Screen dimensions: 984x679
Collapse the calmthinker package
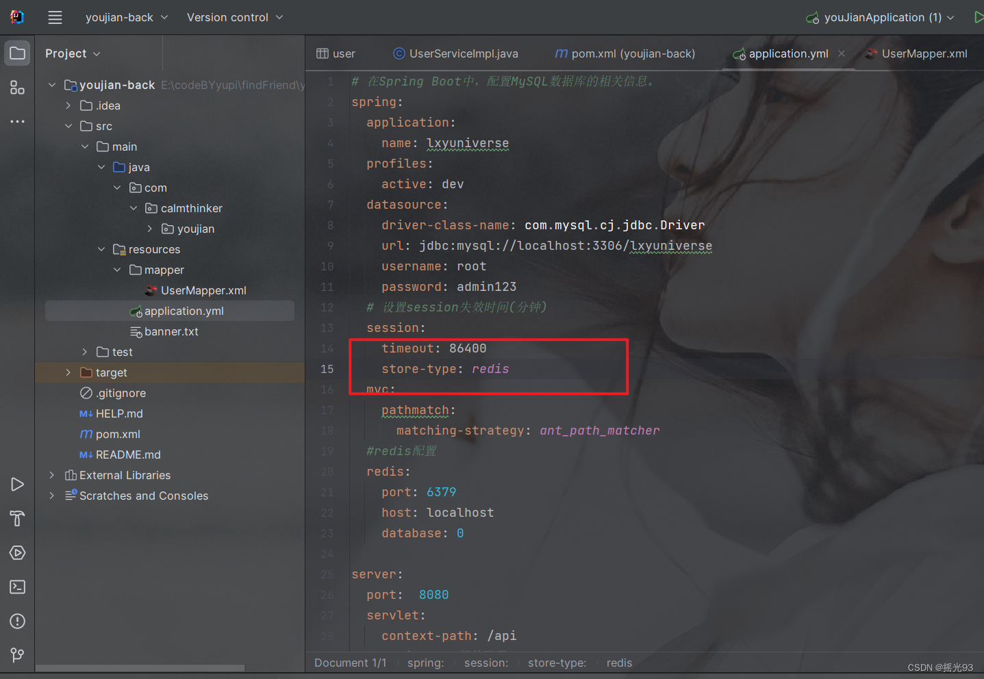(134, 208)
